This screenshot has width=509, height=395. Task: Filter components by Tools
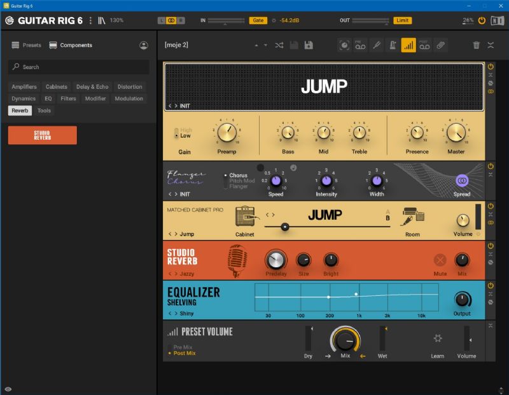click(x=44, y=110)
